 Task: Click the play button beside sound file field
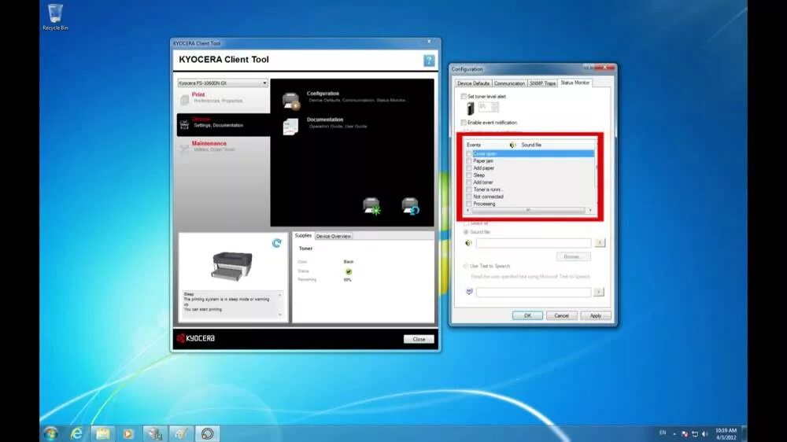pyautogui.click(x=600, y=243)
